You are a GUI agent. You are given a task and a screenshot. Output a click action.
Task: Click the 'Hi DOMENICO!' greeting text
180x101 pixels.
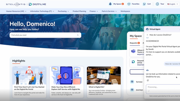[152, 41]
